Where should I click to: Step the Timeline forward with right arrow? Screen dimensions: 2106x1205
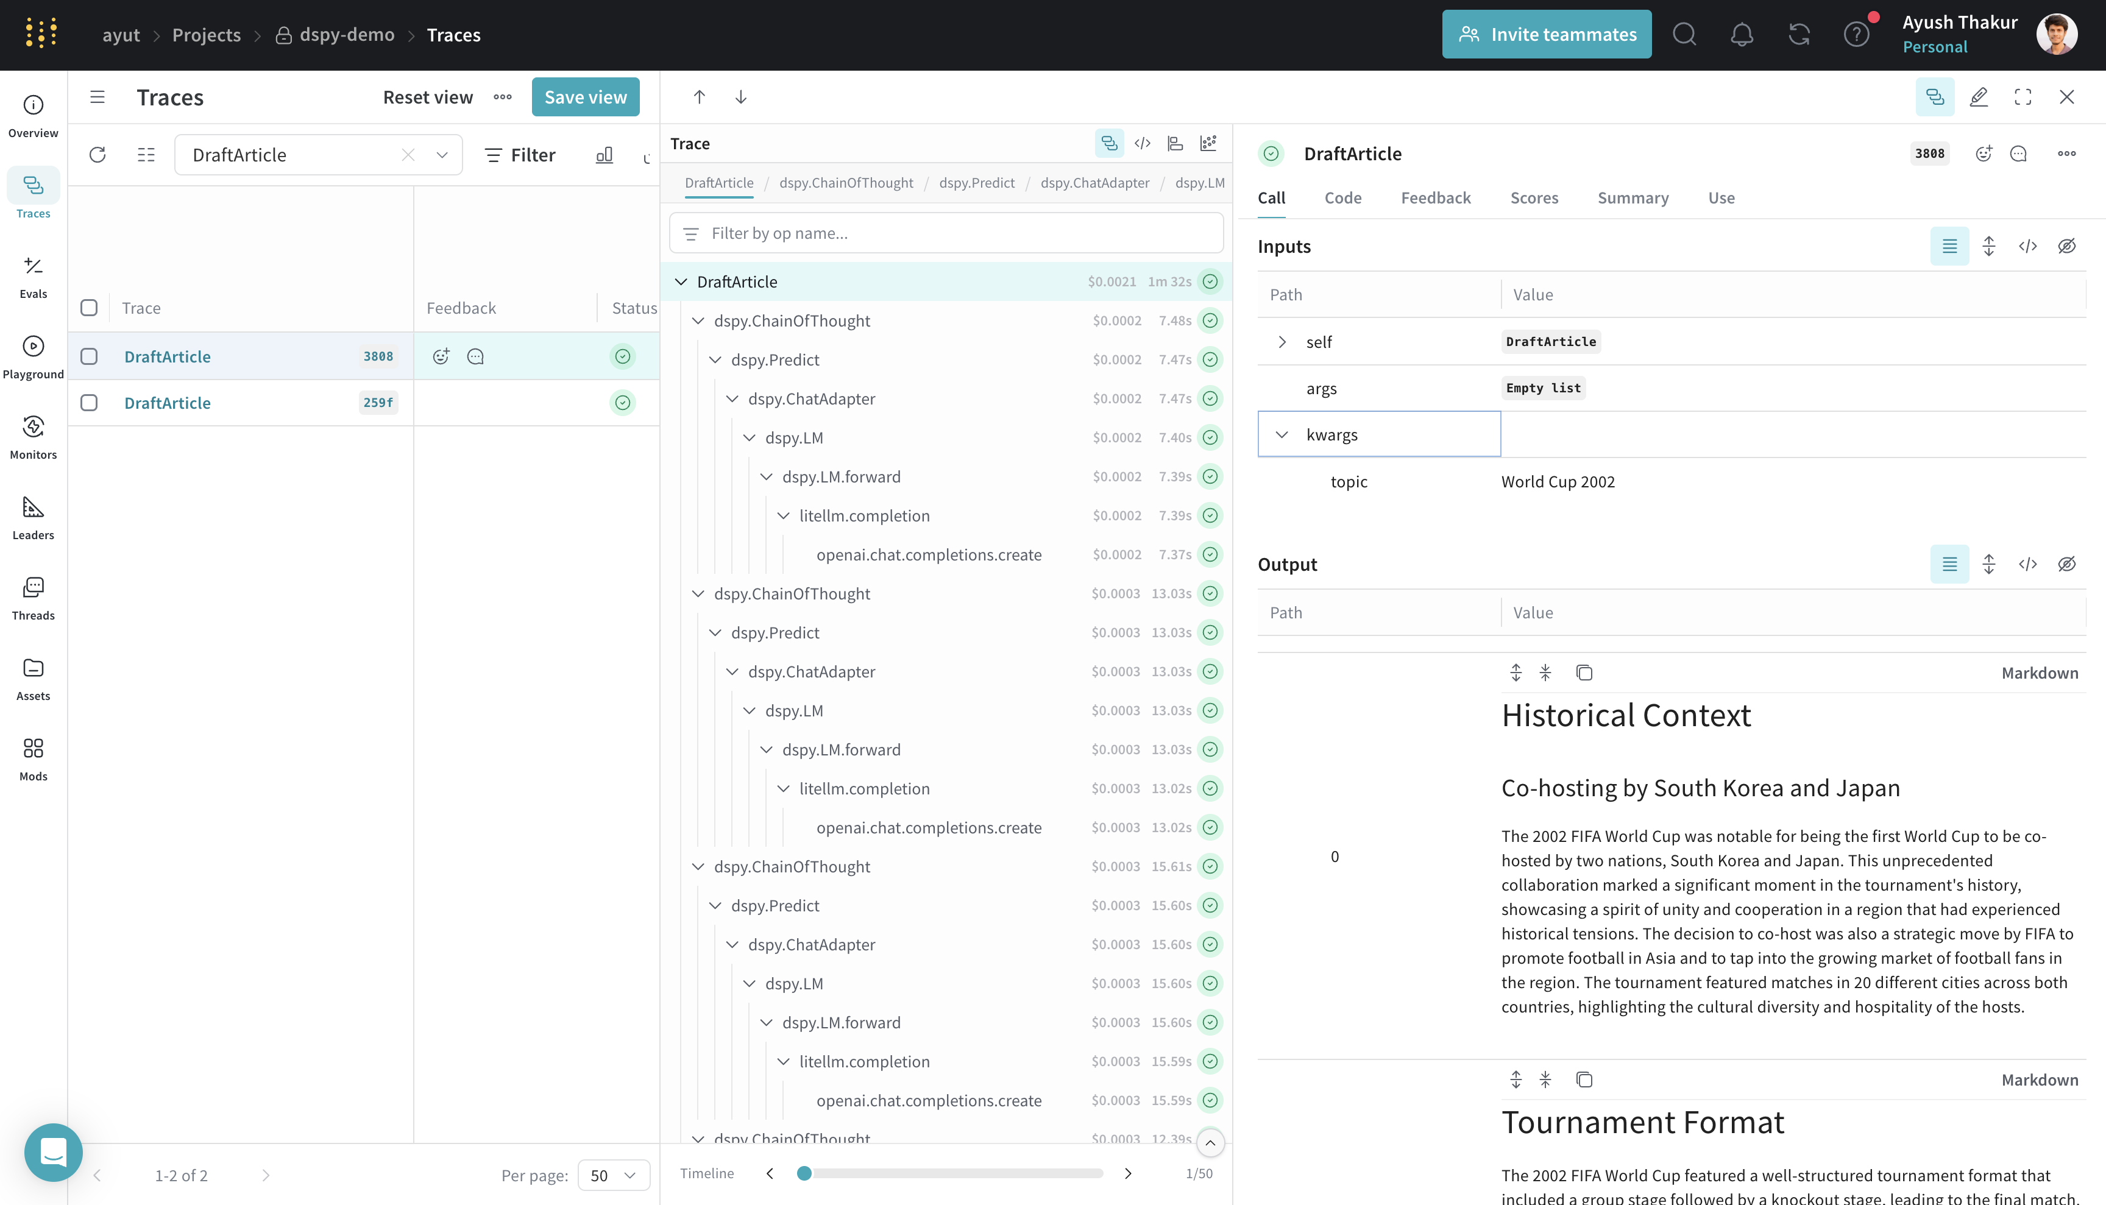point(1129,1173)
